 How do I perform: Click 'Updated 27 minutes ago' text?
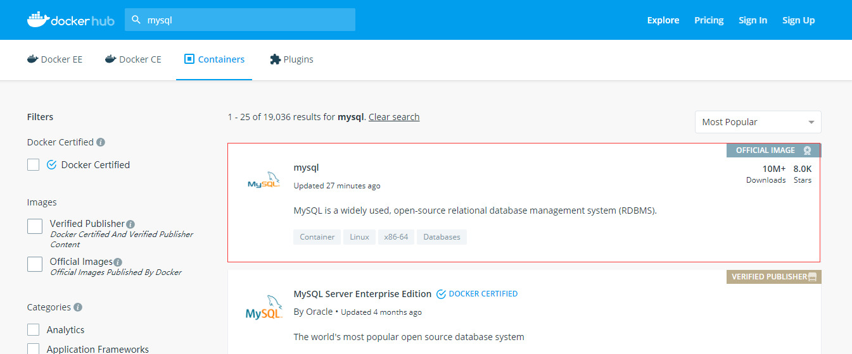point(337,186)
